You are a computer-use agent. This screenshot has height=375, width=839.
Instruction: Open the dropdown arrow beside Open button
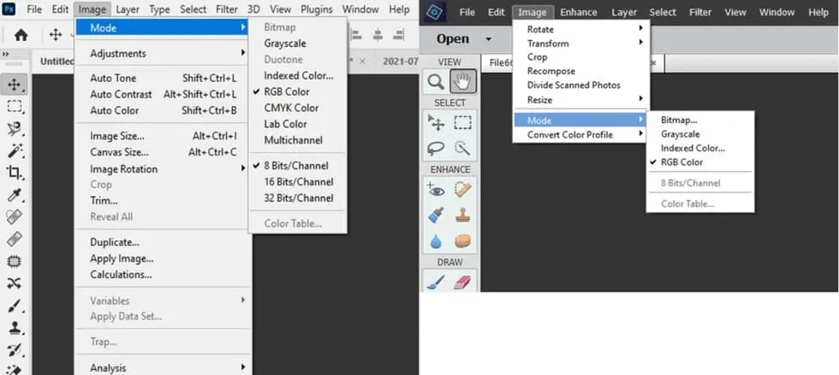pos(488,39)
